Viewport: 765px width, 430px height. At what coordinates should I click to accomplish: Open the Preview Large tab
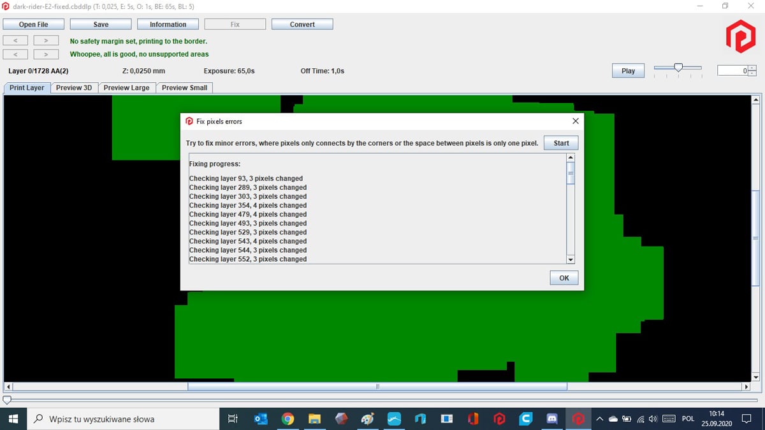click(126, 88)
